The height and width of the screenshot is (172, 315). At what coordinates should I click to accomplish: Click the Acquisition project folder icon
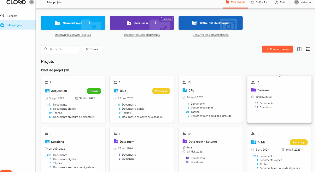47,91
